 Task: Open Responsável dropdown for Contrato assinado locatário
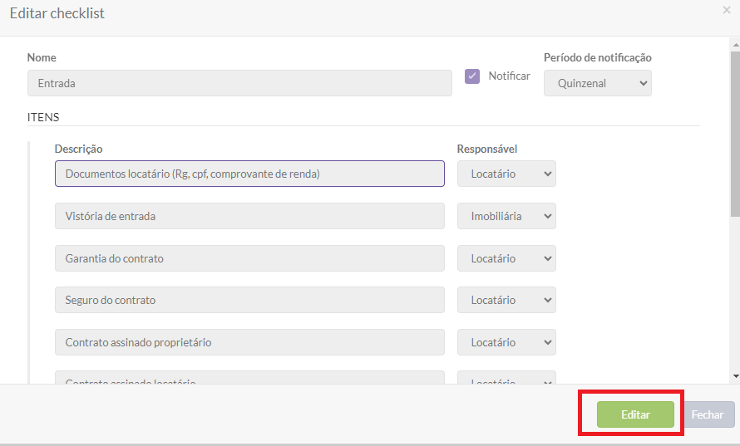pyautogui.click(x=506, y=380)
